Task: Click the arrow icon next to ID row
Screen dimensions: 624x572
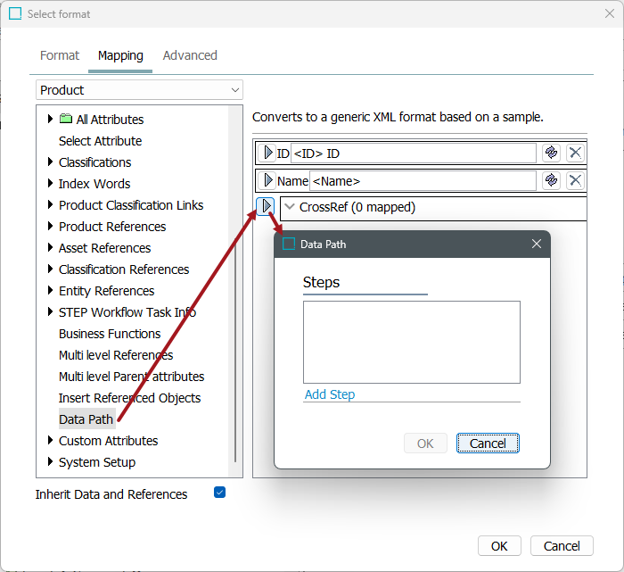Action: [x=267, y=153]
